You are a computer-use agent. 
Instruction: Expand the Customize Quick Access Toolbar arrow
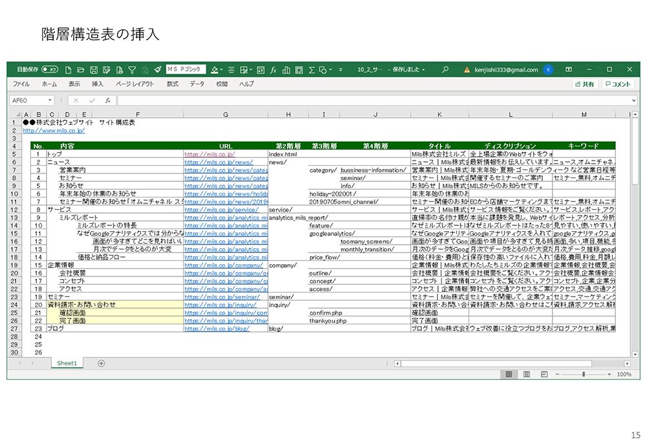point(341,69)
